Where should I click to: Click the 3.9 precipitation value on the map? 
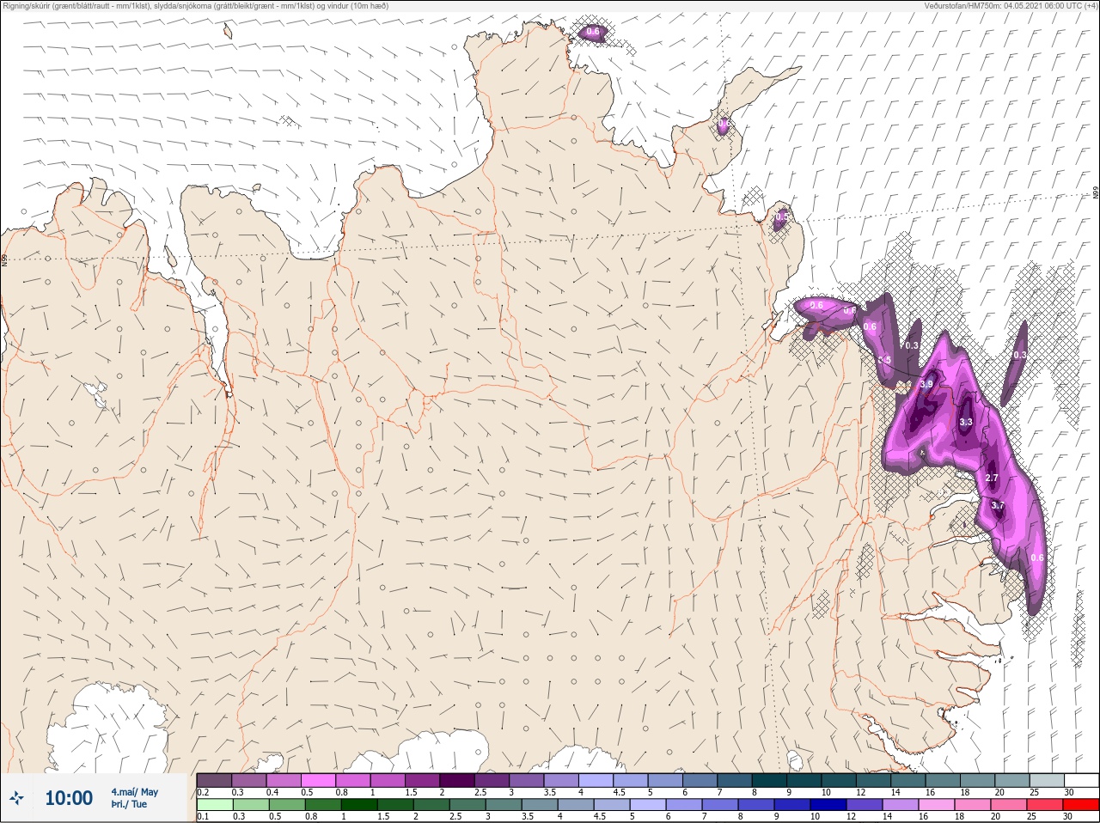[926, 385]
